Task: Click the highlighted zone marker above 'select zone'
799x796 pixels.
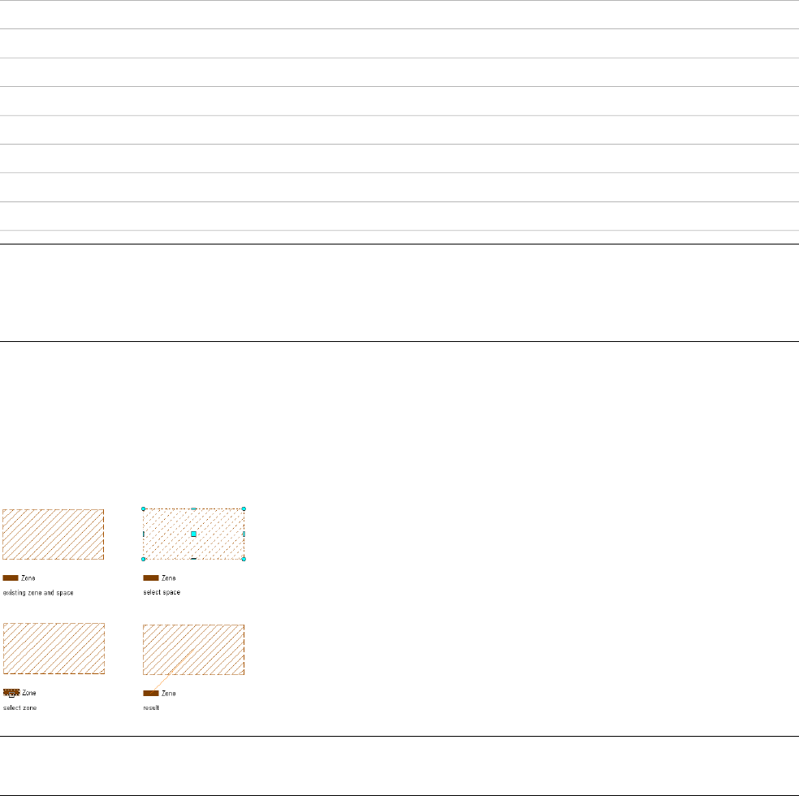Action: tap(11, 693)
